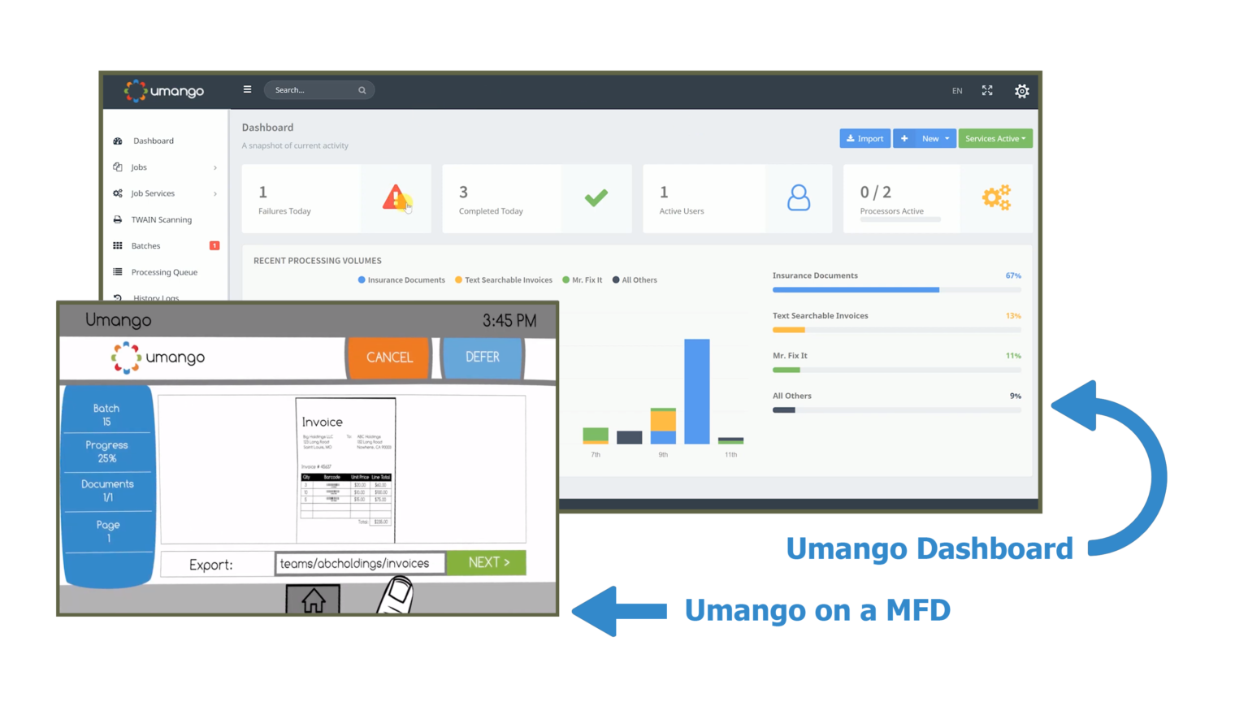Click the completed today checkmark icon
This screenshot has height=702, width=1248.
click(x=596, y=197)
